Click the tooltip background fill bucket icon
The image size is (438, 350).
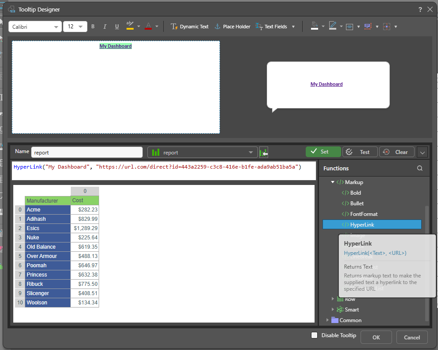pyautogui.click(x=315, y=26)
